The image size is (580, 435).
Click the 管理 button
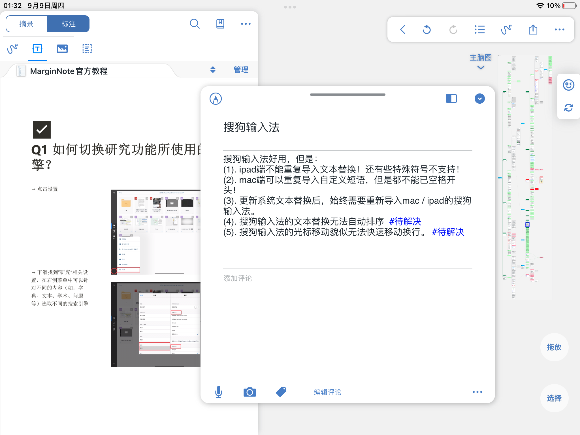click(x=241, y=70)
